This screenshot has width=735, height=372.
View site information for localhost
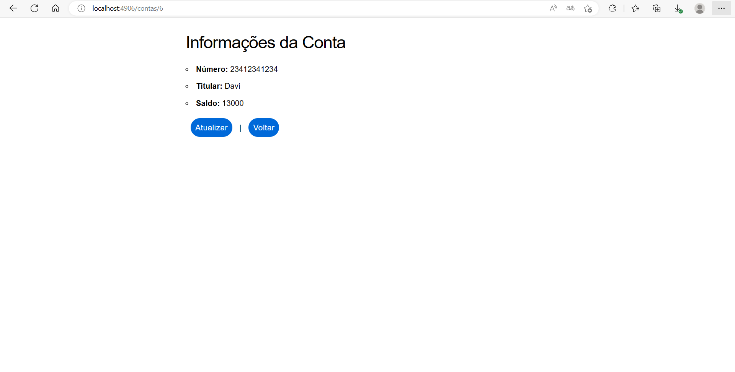pyautogui.click(x=81, y=8)
